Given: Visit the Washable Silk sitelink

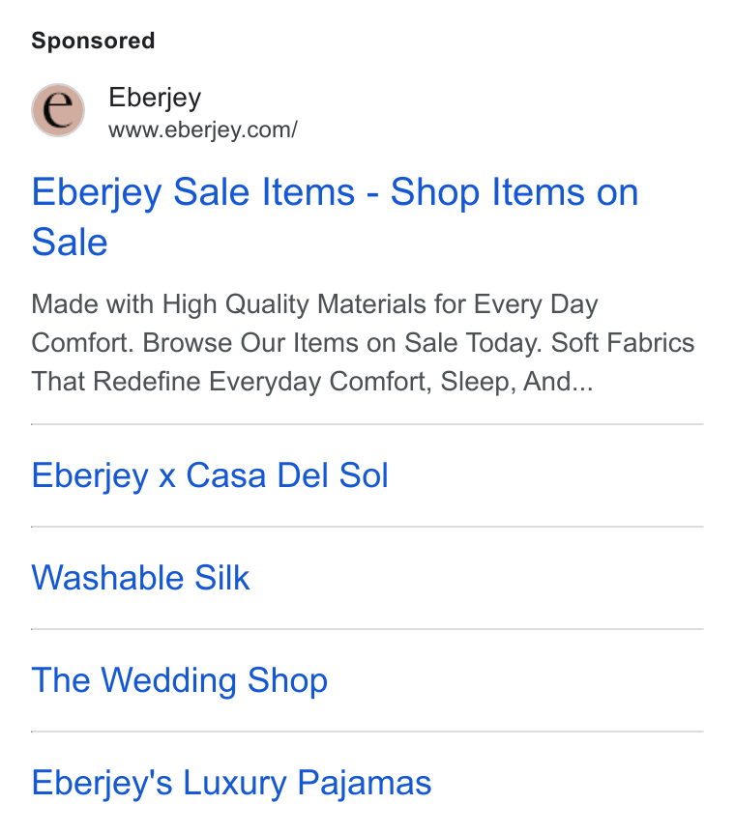Looking at the screenshot, I should click(x=141, y=578).
